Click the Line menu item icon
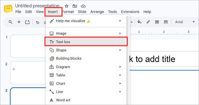The width and height of the screenshot is (199, 105). point(51,92)
